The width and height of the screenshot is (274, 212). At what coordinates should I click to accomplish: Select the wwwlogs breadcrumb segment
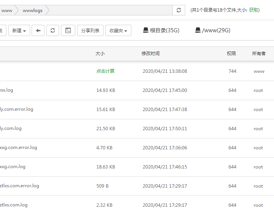click(x=32, y=11)
